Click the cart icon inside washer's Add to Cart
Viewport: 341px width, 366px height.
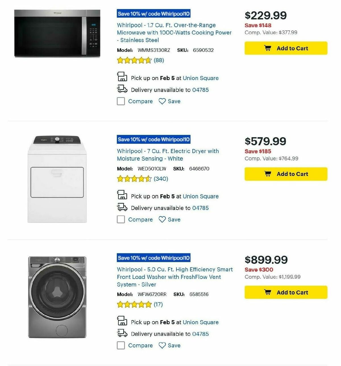267,292
